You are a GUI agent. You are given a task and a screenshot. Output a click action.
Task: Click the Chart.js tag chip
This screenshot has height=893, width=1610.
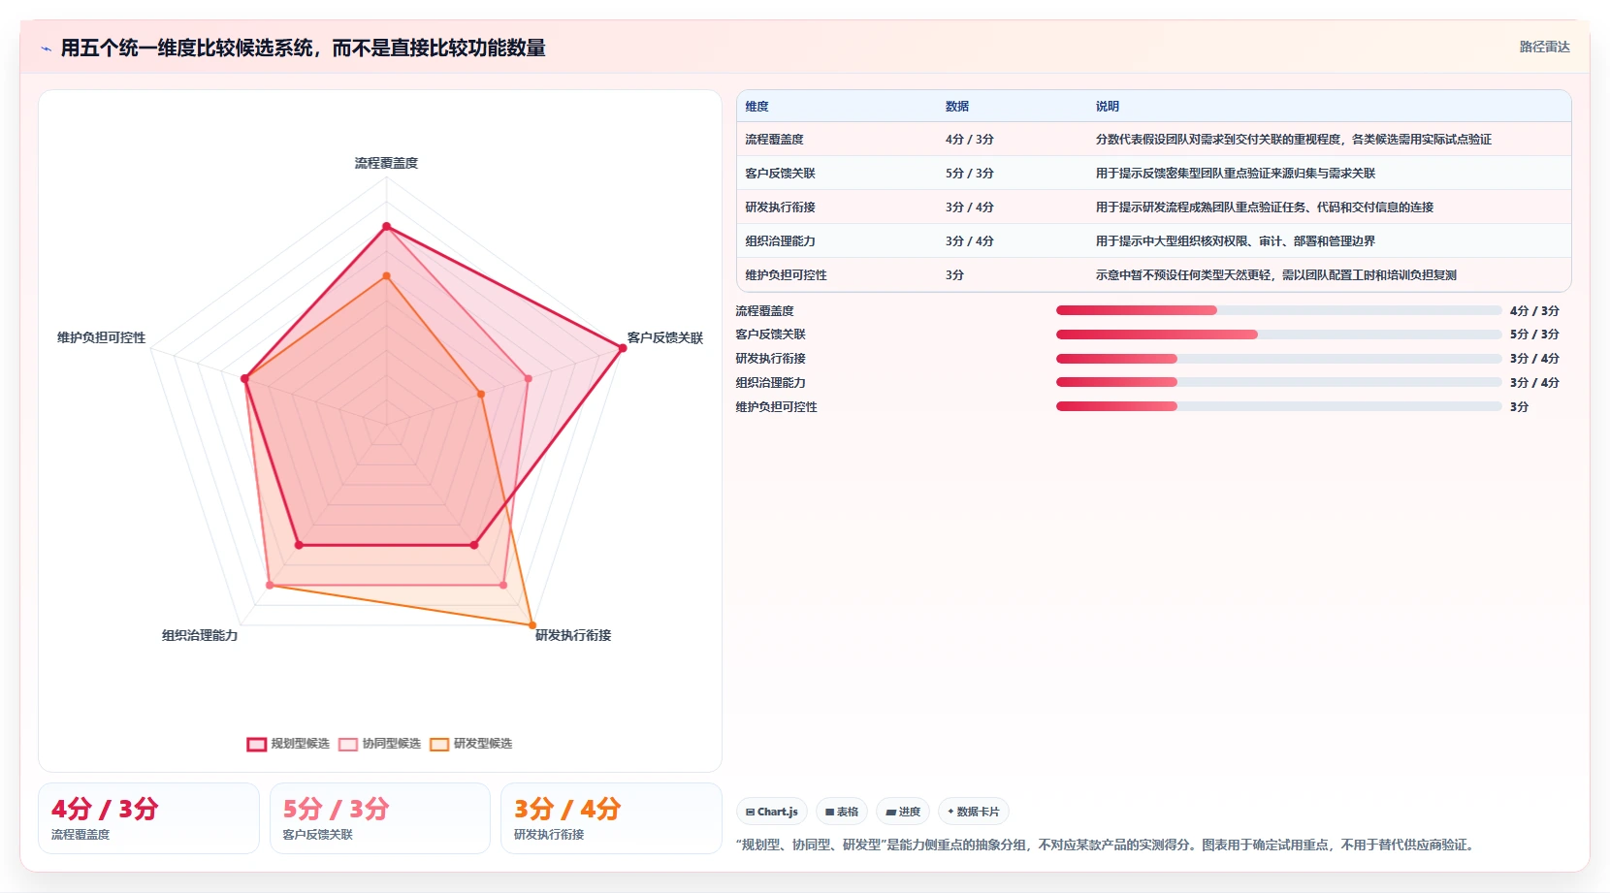pyautogui.click(x=772, y=812)
